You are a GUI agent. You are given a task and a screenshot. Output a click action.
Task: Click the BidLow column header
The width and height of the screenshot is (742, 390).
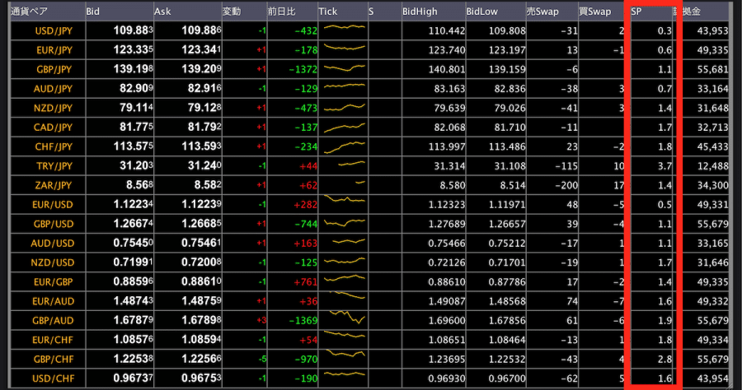[496, 12]
